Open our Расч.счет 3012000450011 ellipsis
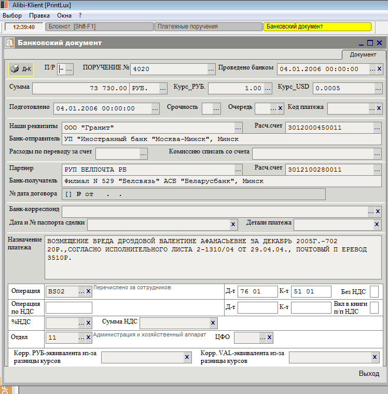Image resolution: width=388 pixels, height=394 pixels. [377, 128]
